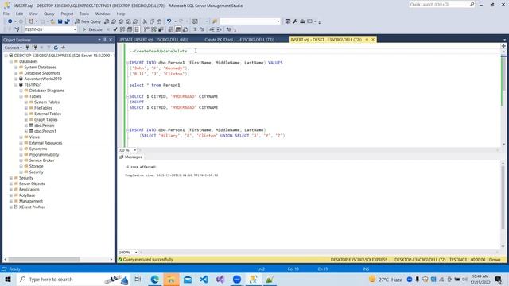The height and width of the screenshot is (286, 509).
Task: Click the Activity Monitor icon in Object Explorer
Action: click(63, 48)
